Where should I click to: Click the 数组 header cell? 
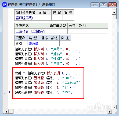[55, 38]
